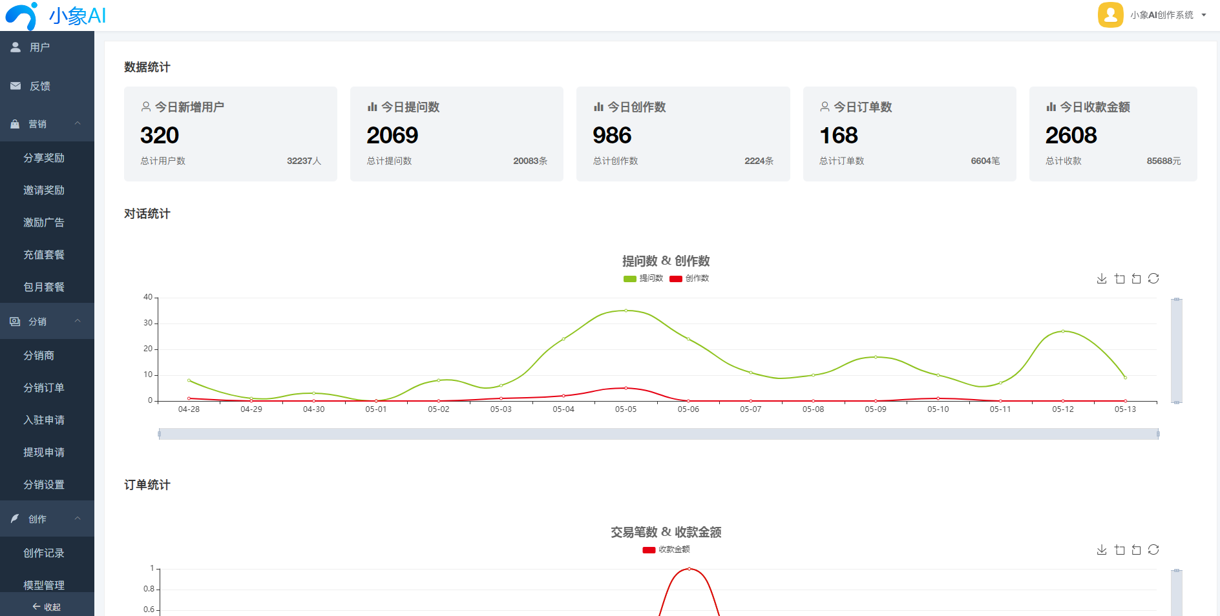
Task: Save the 交易笔数 chart as image
Action: [x=1102, y=549]
